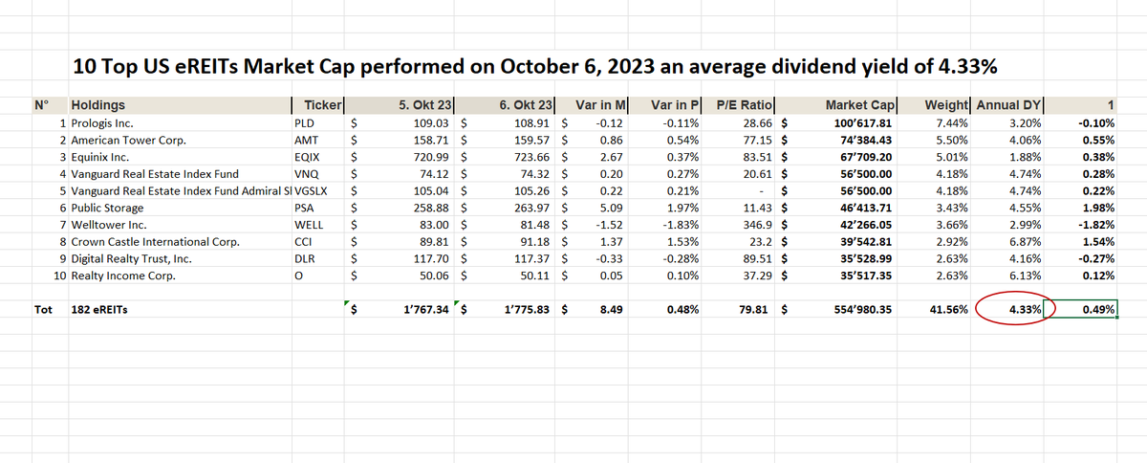The width and height of the screenshot is (1147, 463).
Task: Select the annual yield cell 1.88%
Action: coord(1026,157)
